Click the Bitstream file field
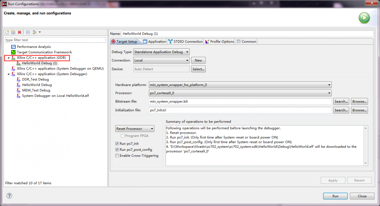Image resolution: width=380 pixels, height=206 pixels. coord(240,101)
